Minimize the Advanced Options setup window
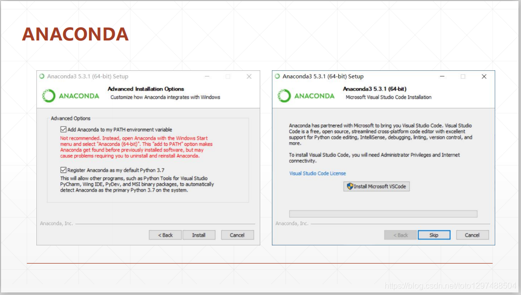The width and height of the screenshot is (521, 295). click(x=207, y=76)
